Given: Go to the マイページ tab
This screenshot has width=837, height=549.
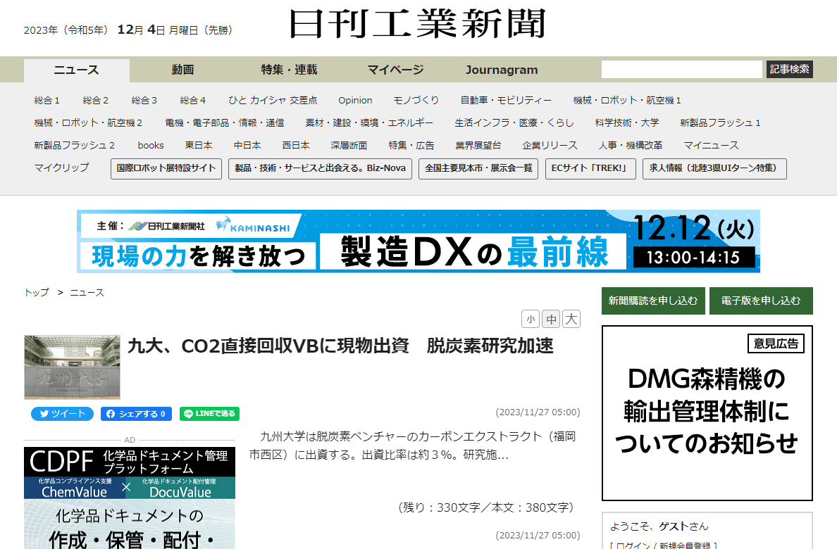Looking at the screenshot, I should point(395,70).
